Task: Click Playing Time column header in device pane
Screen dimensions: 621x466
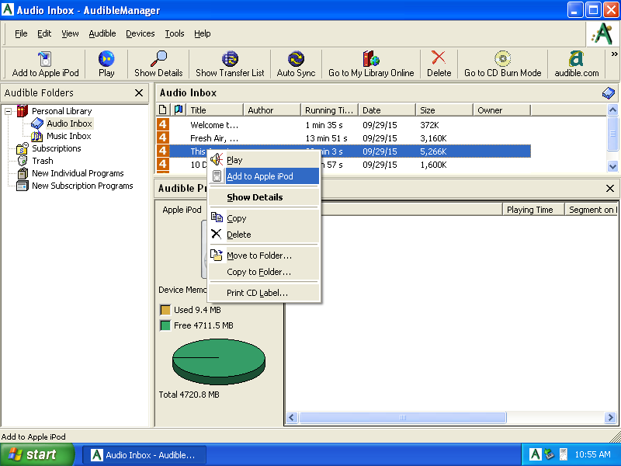Action: click(x=533, y=210)
